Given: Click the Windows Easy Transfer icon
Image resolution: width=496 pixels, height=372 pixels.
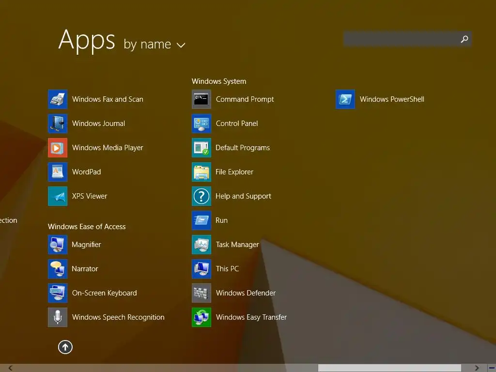Looking at the screenshot, I should tap(201, 317).
